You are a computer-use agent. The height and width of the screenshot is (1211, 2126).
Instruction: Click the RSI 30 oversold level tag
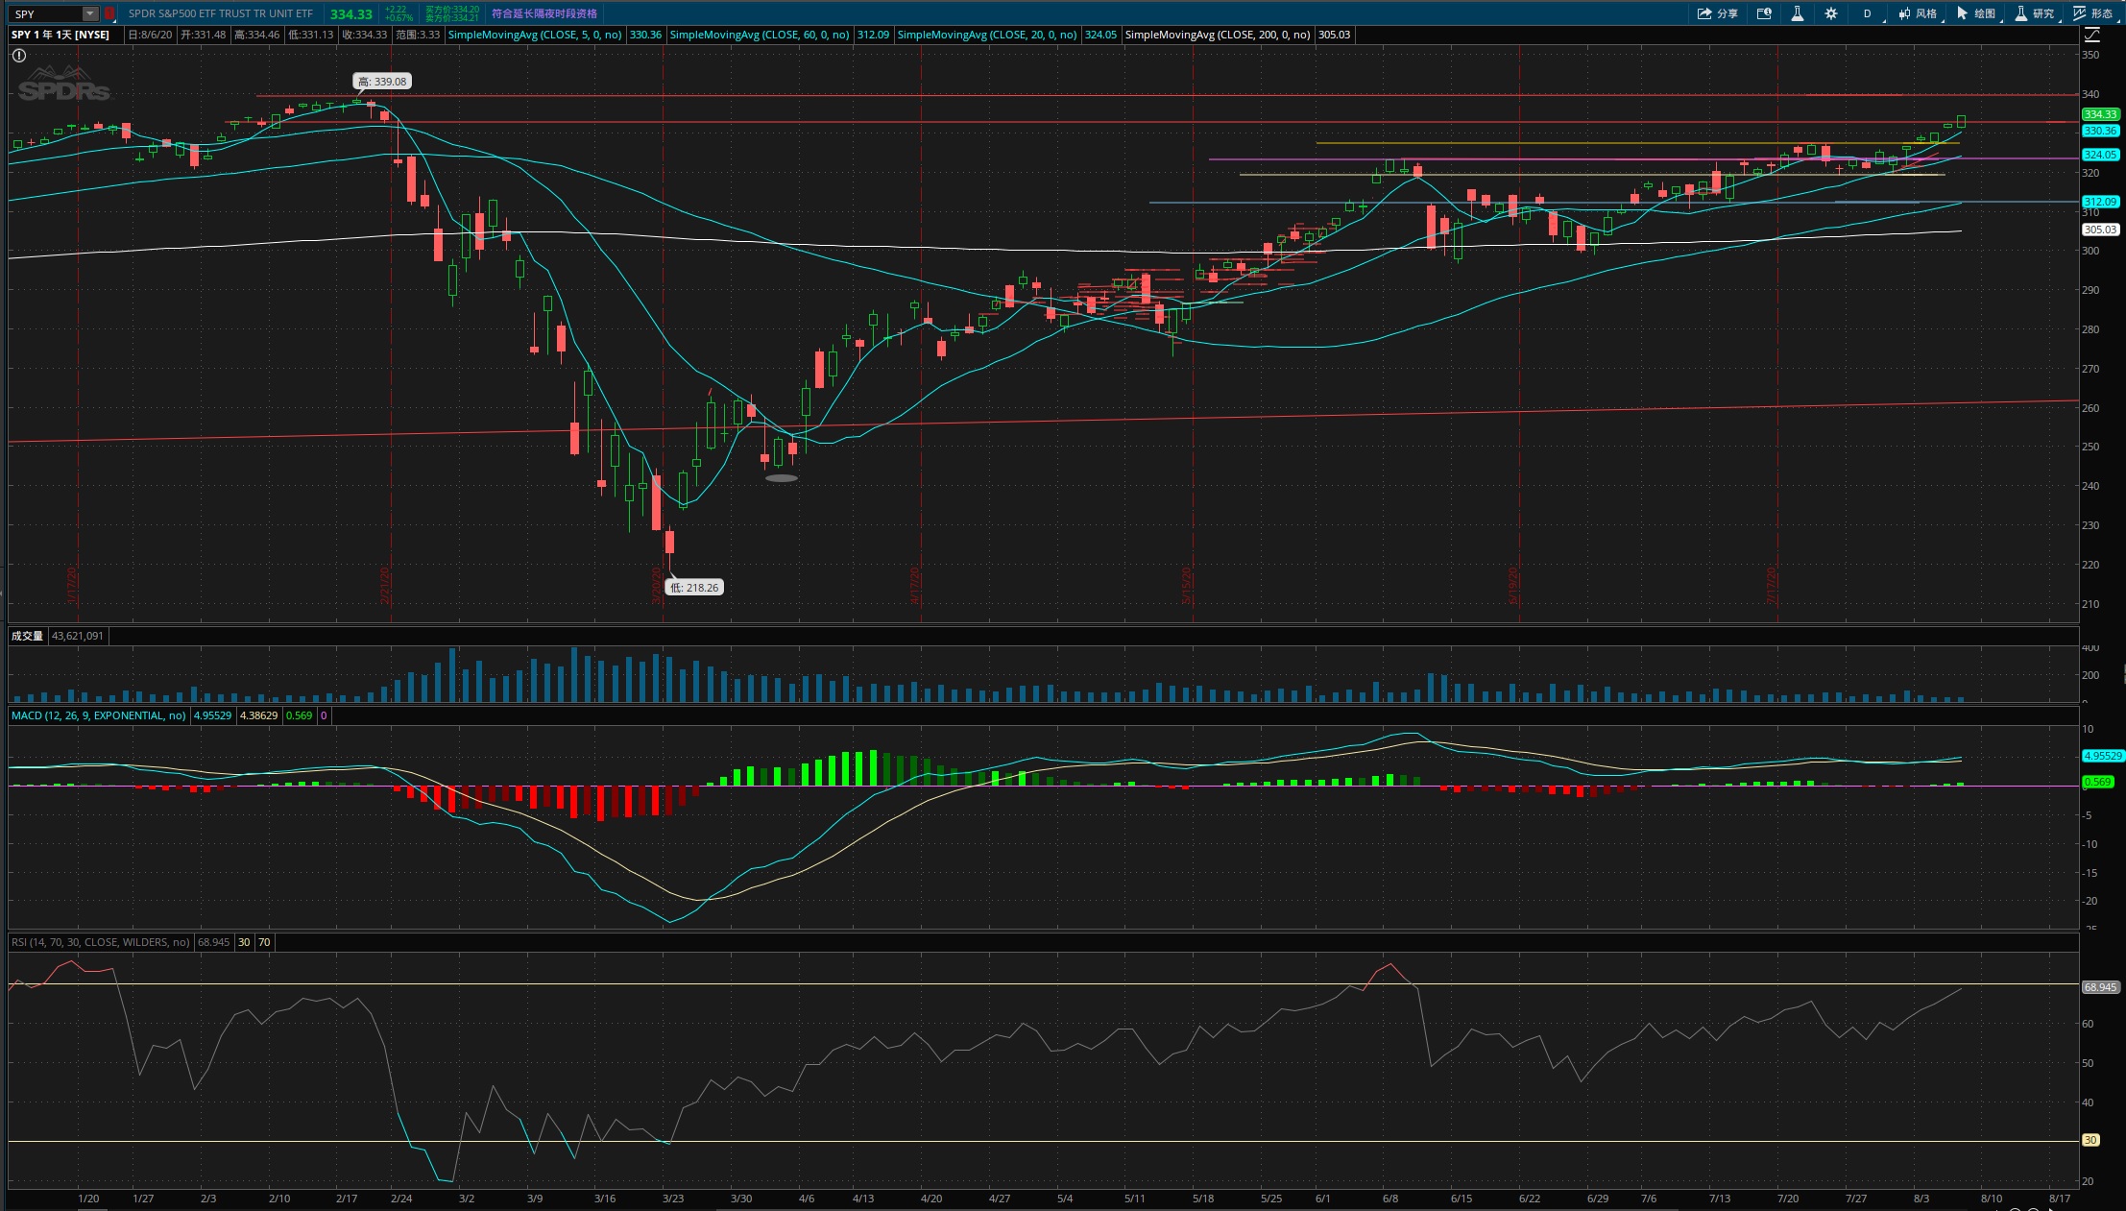coord(2090,1140)
